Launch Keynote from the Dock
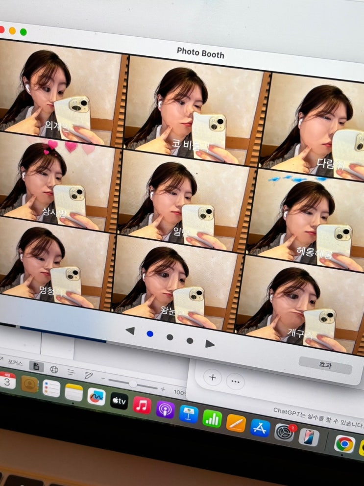Viewport: 364px width, 486px height. click(189, 414)
